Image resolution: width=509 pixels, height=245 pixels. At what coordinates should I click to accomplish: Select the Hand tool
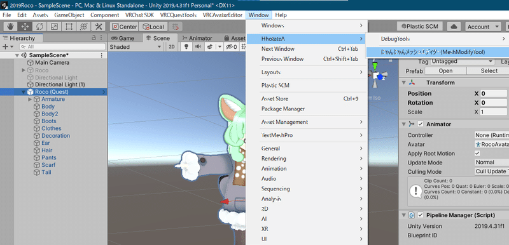pyautogui.click(x=11, y=27)
